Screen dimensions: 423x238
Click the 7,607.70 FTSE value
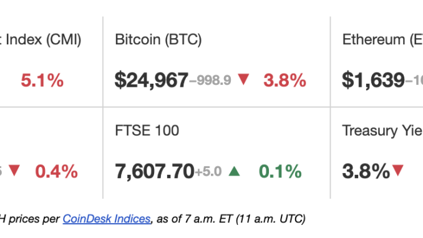[155, 171]
